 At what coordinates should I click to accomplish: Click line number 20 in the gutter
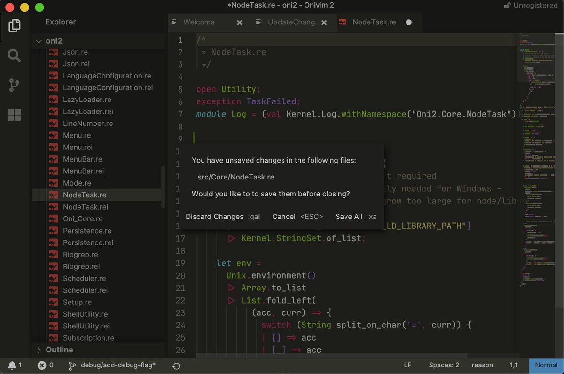pyautogui.click(x=180, y=276)
